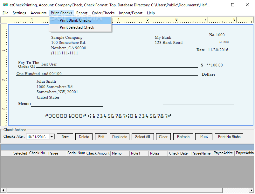Screen dimensions: 255x194
Task: Click the Delete button
Action: point(84,137)
